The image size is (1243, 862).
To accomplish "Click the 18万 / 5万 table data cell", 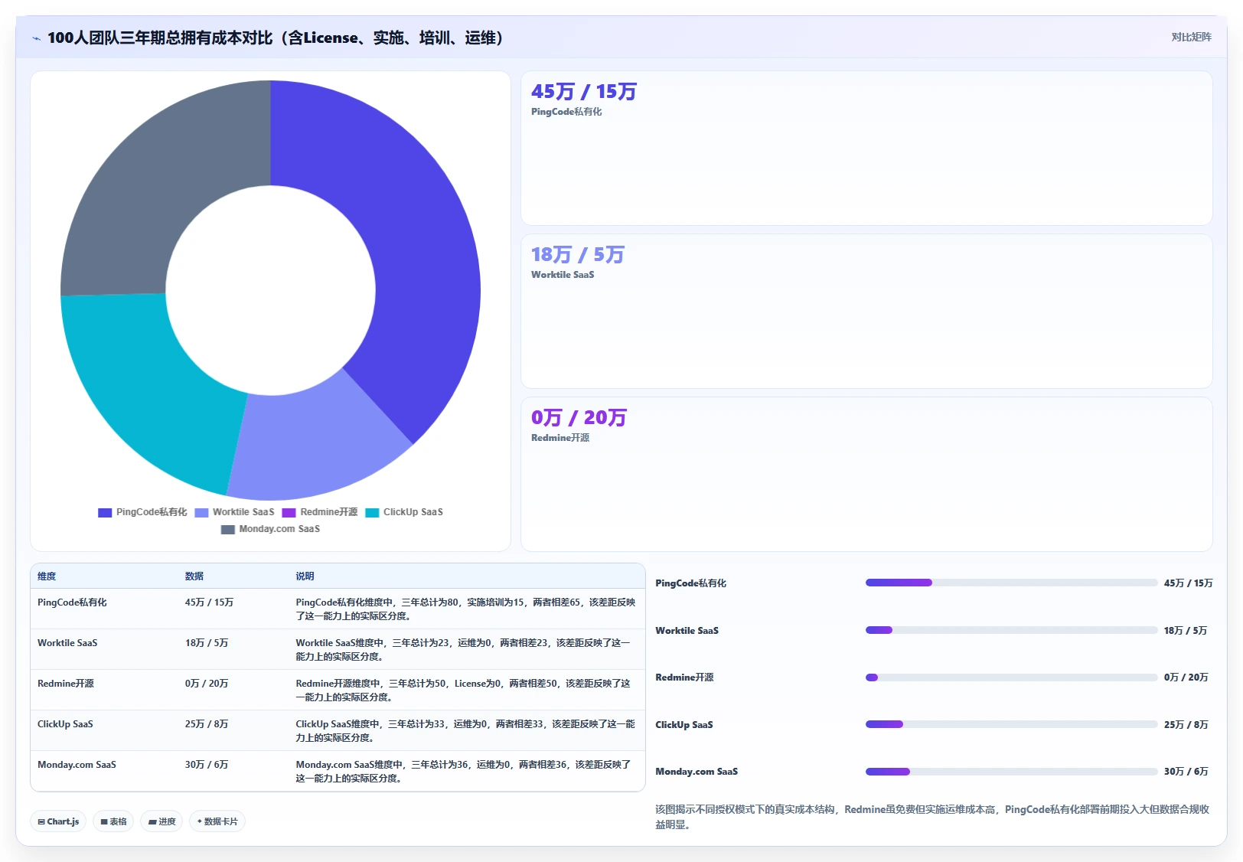I will coord(207,643).
